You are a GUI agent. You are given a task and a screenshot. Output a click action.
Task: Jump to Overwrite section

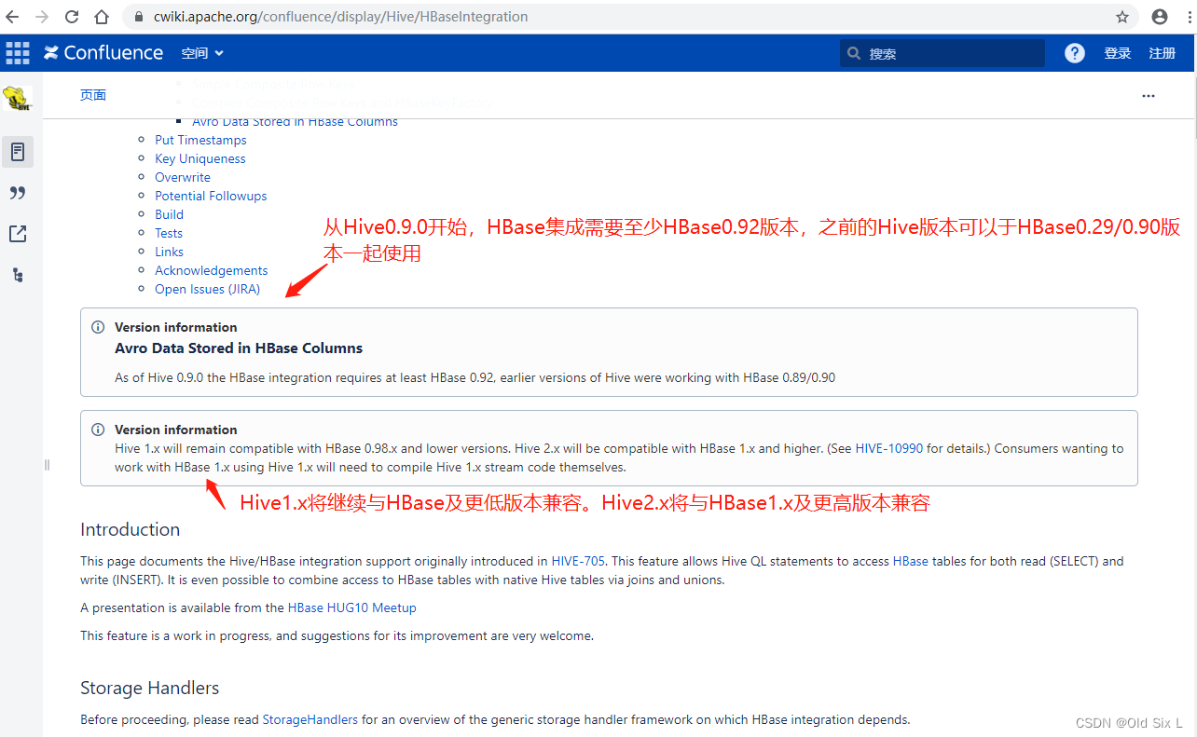pos(183,177)
